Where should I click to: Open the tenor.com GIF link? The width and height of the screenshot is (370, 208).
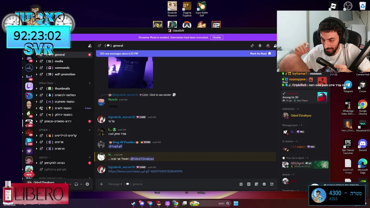click(145, 171)
